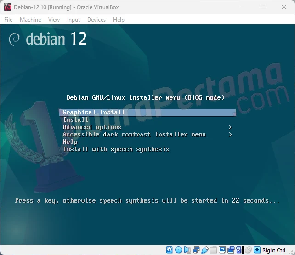Open the Machine menu
This screenshot has height=255, width=295.
pyautogui.click(x=30, y=20)
